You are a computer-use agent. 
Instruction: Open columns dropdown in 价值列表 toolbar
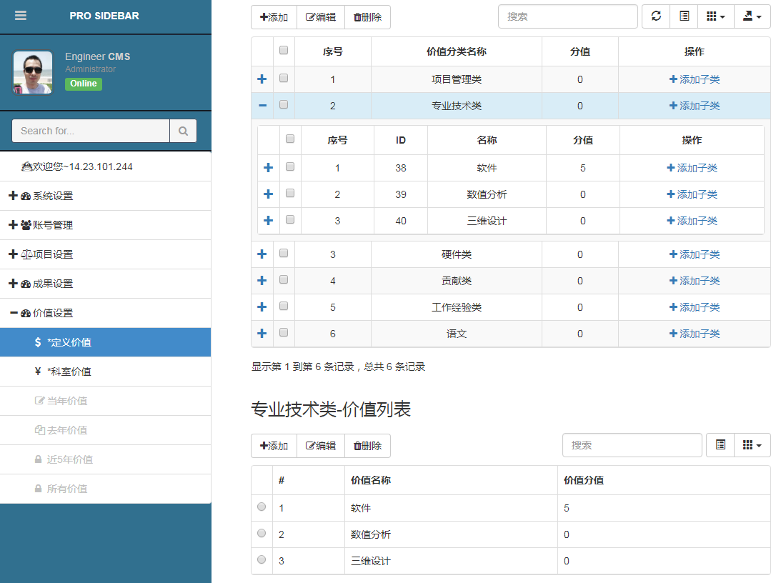pyautogui.click(x=752, y=445)
